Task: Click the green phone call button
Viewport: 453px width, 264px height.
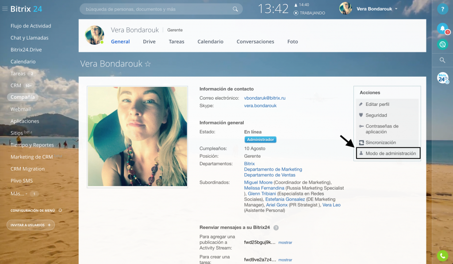Action: (442, 256)
